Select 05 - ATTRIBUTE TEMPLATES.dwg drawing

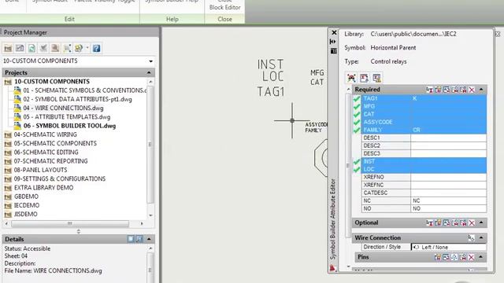click(x=66, y=117)
